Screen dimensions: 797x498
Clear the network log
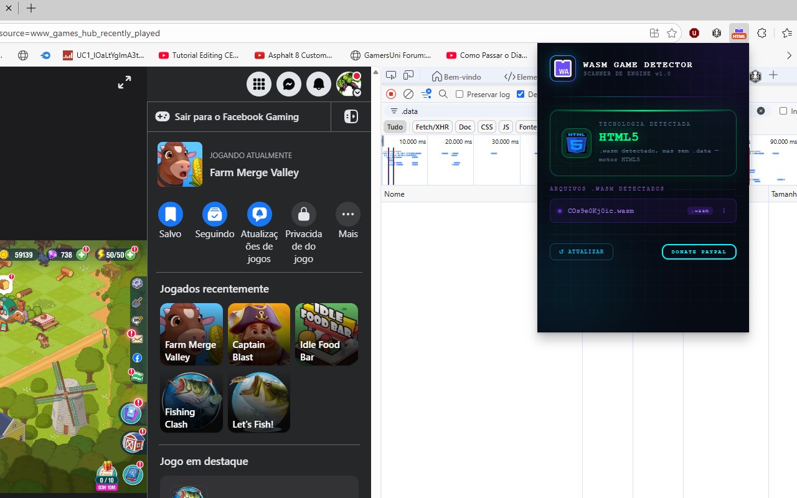click(x=408, y=94)
